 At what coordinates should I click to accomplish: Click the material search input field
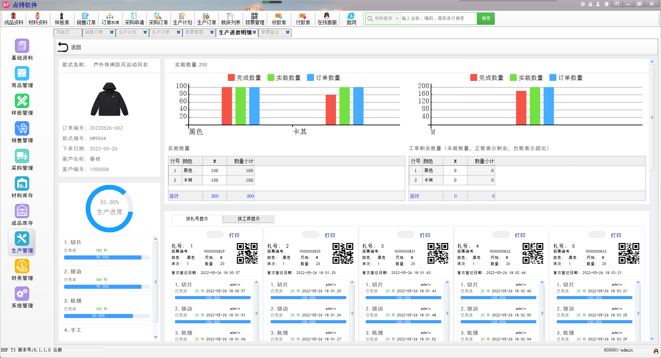tap(438, 19)
